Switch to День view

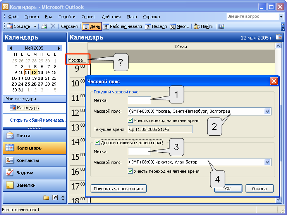coord(91,27)
